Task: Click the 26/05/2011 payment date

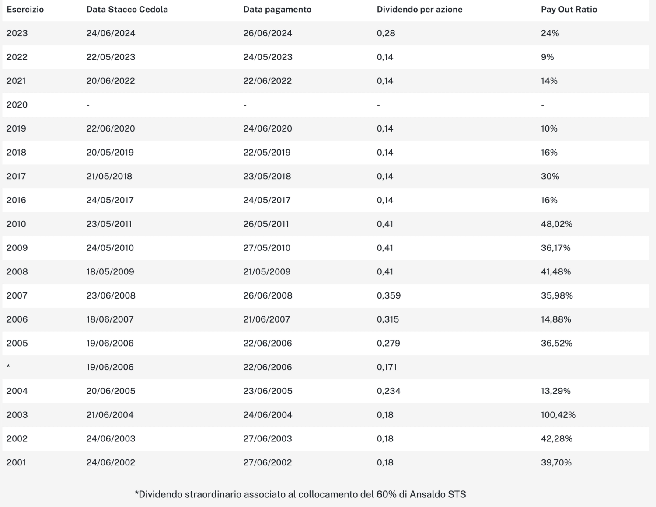Action: coord(266,224)
